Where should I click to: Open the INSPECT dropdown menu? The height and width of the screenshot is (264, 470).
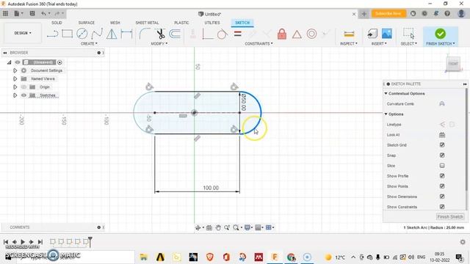point(349,44)
